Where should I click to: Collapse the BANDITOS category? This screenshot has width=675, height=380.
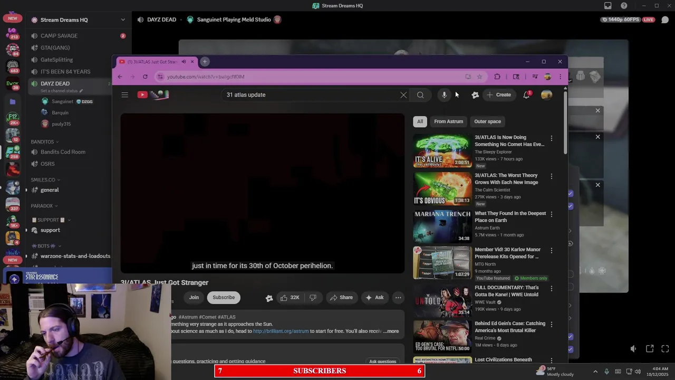coord(44,142)
